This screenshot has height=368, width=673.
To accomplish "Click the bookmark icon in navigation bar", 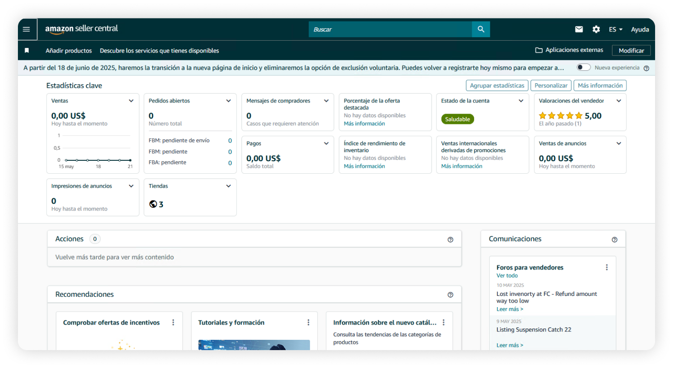I will pyautogui.click(x=27, y=51).
